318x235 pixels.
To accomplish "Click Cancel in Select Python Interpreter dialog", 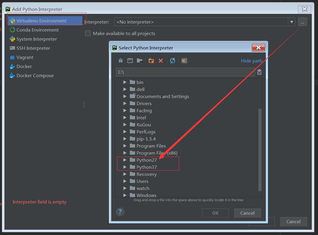I will click(247, 213).
